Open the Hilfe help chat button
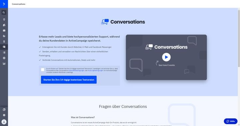 coord(231,121)
